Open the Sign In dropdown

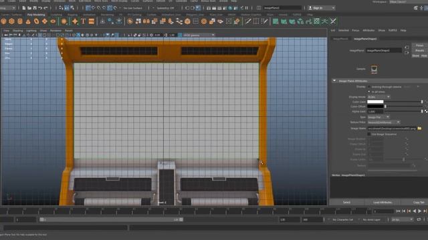point(321,8)
